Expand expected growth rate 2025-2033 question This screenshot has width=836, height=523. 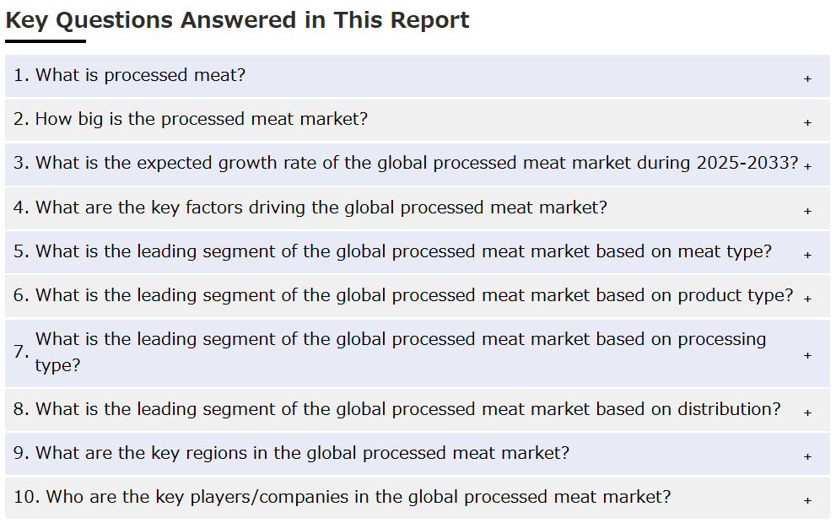(x=418, y=164)
